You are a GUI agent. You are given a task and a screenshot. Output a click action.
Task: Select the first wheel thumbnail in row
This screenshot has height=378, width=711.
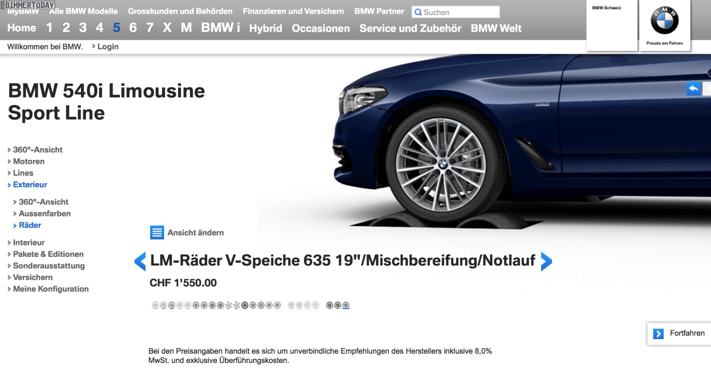[x=155, y=305]
